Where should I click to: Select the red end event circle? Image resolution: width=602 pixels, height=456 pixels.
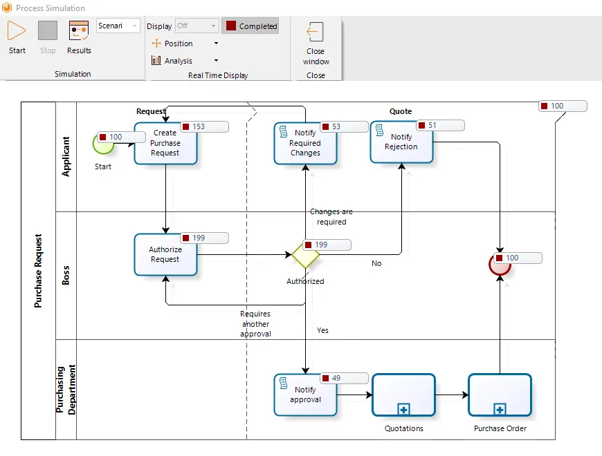pyautogui.click(x=500, y=265)
